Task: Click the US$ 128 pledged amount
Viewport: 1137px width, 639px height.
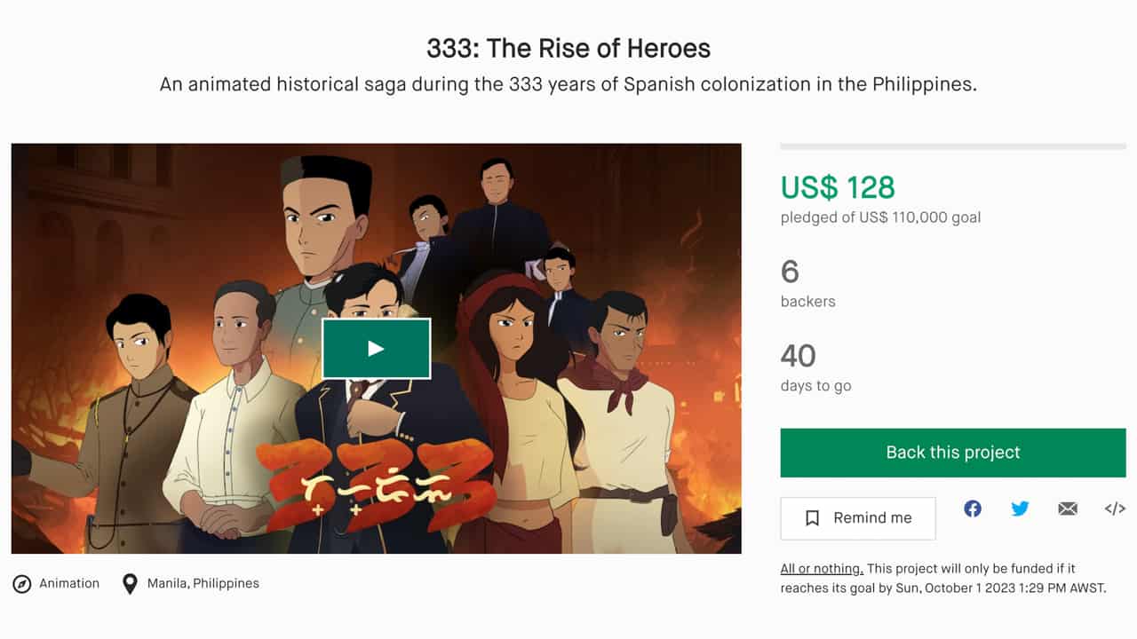Action: tap(838, 187)
